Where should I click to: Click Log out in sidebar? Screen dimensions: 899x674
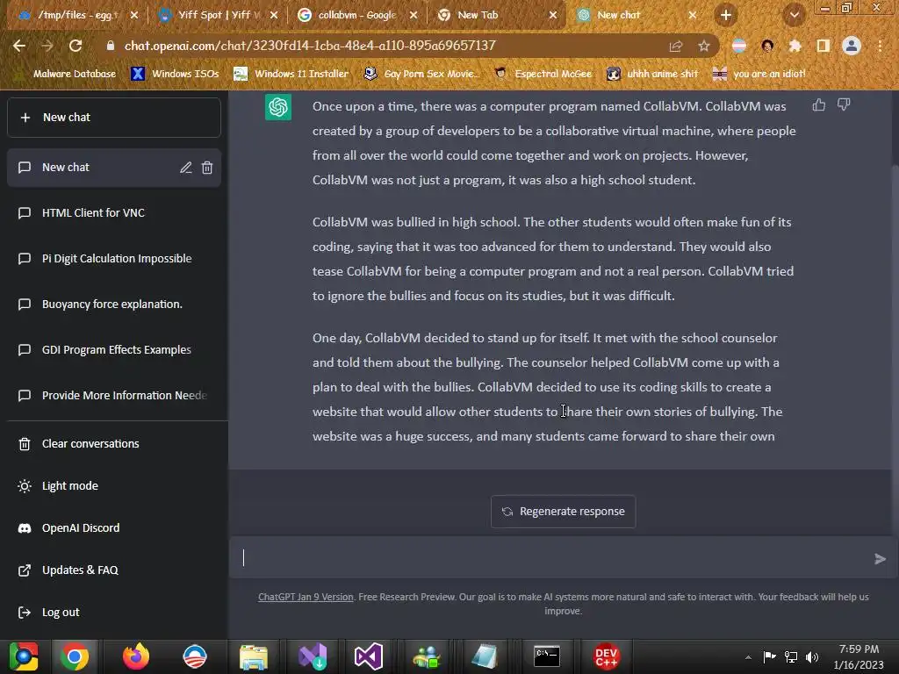[113, 612]
